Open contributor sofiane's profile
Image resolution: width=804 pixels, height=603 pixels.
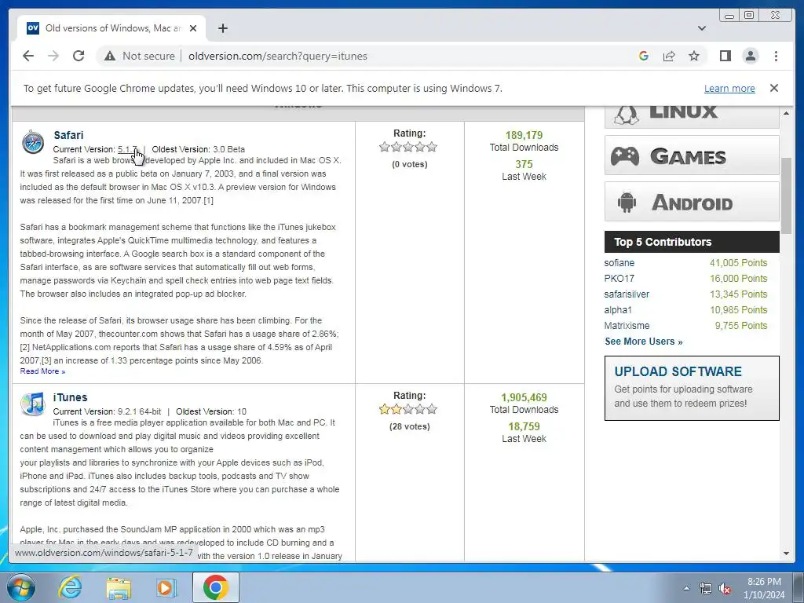(x=619, y=263)
